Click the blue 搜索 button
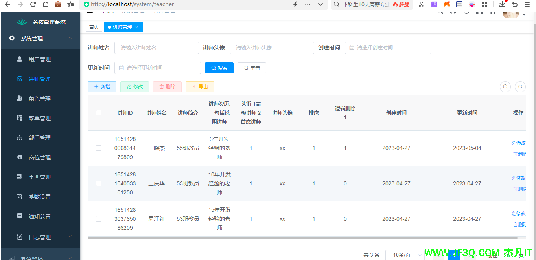The image size is (536, 260). pyautogui.click(x=219, y=68)
